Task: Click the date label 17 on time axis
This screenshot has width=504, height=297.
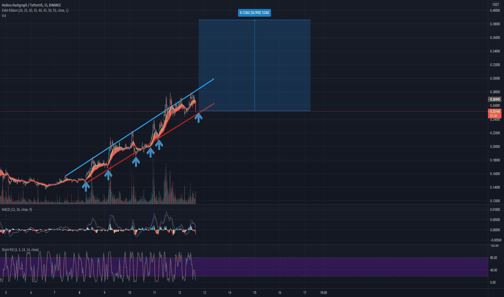Action: click(x=304, y=293)
